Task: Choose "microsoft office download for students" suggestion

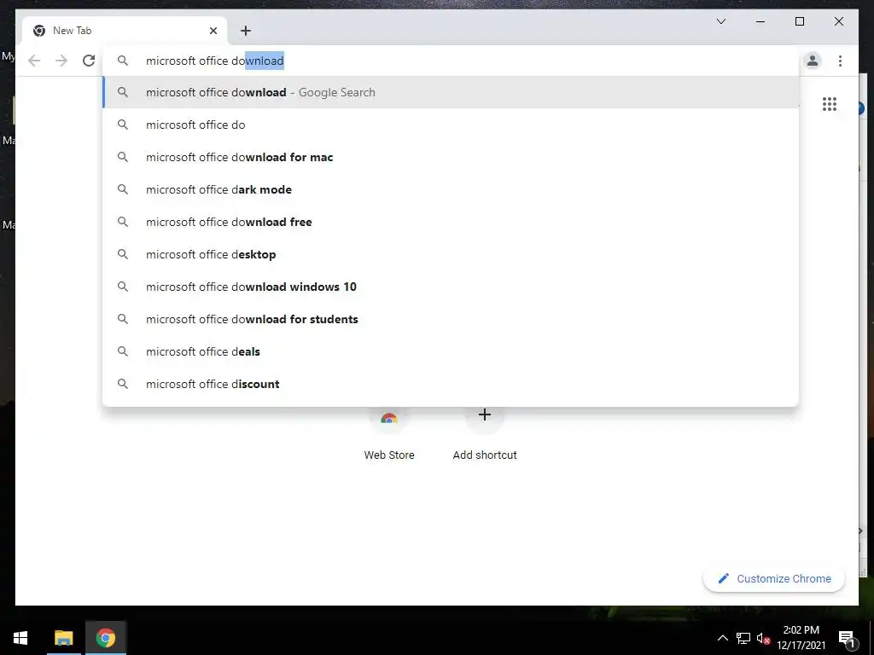Action: point(451,319)
